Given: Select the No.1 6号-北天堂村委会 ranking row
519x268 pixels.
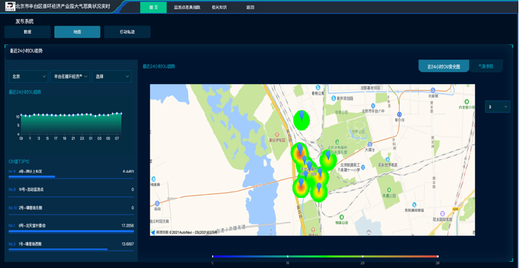Looking at the screenshot, I should tap(71, 226).
